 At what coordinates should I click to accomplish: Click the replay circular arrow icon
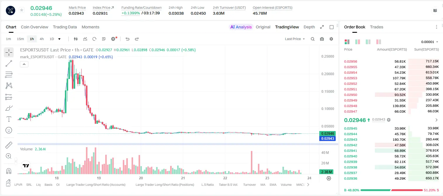[94, 39]
